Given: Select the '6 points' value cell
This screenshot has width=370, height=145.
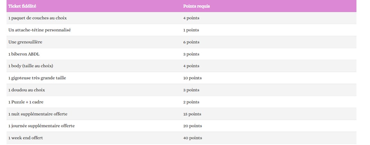Looking at the screenshot, I should (269, 42).
